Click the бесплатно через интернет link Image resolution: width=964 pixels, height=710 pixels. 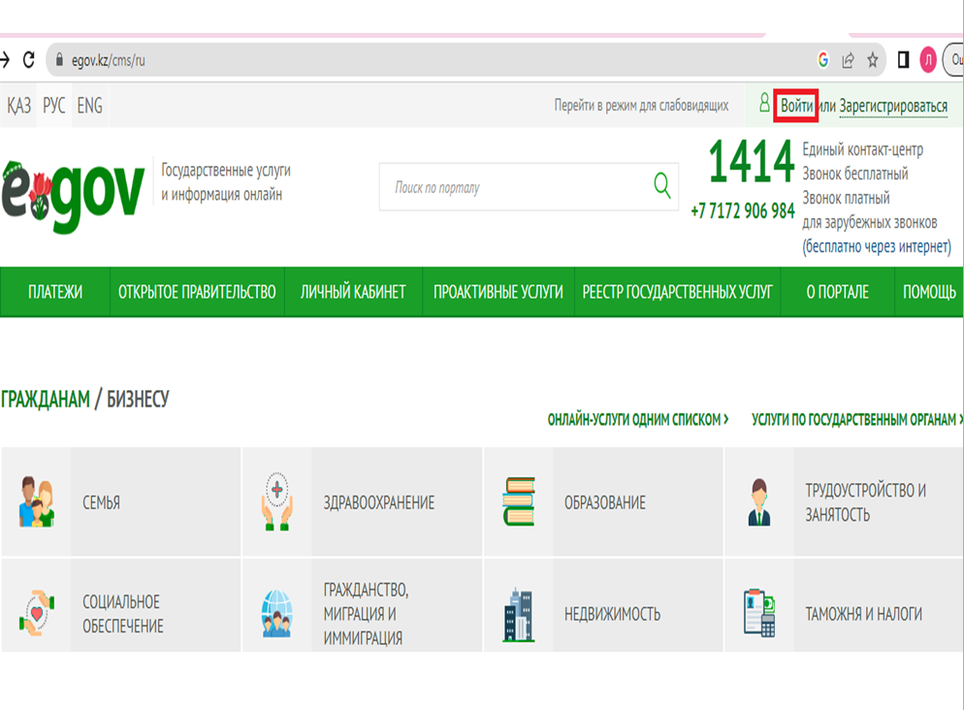877,246
